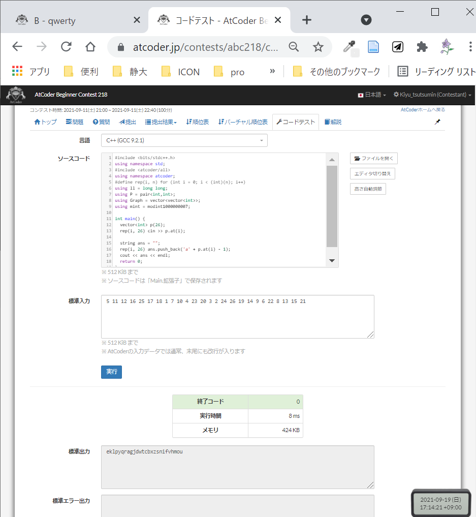Open the C++ (GCC 9.2.1) language dropdown
The width and height of the screenshot is (476, 517).
coord(184,140)
